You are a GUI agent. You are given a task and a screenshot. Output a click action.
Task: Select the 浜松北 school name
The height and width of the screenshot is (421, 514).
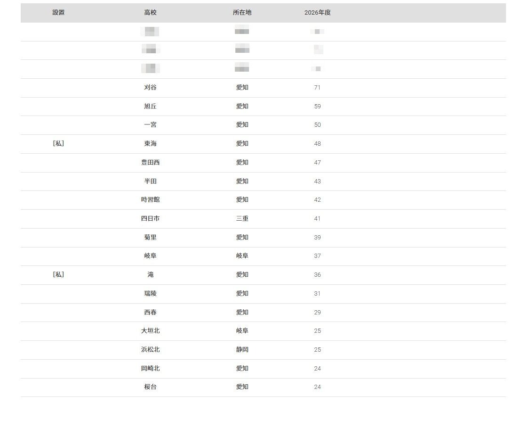(x=150, y=350)
